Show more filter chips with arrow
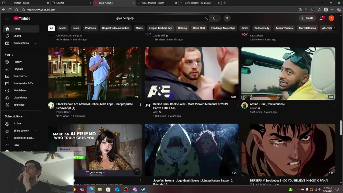The height and width of the screenshot is (193, 343). point(334,28)
